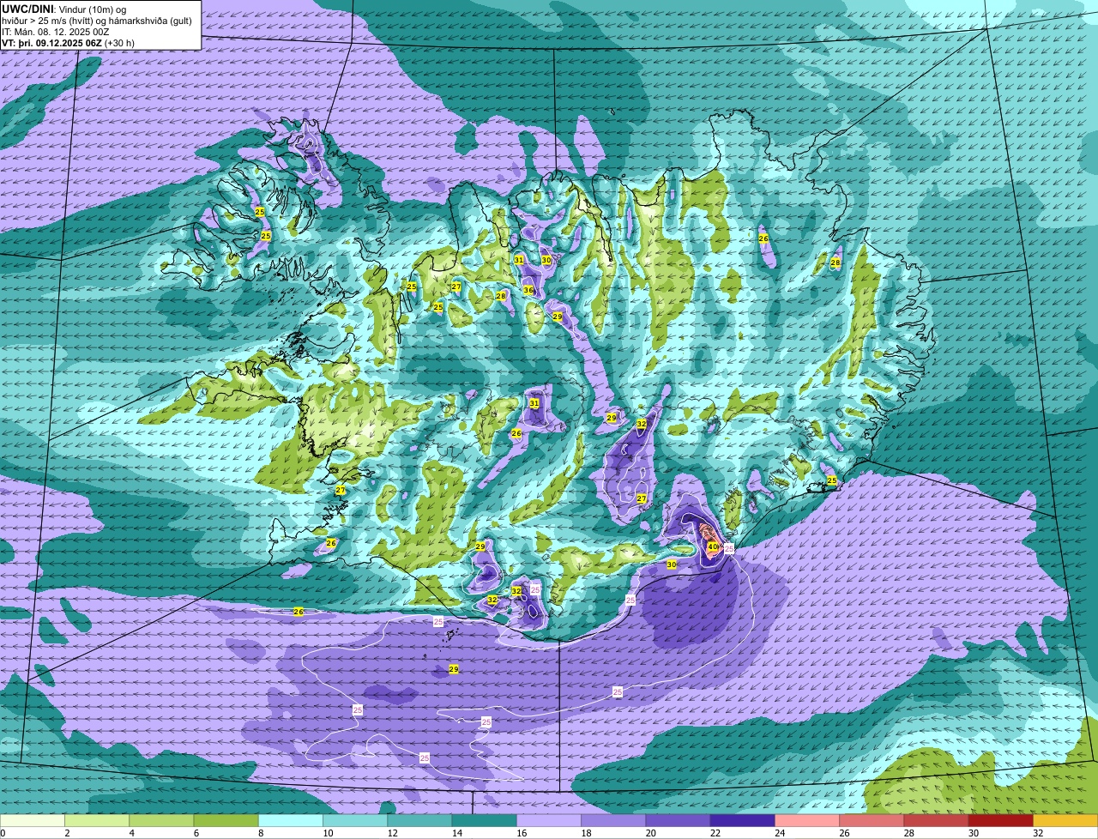Click the orange legend swatch above 32 m/s
Screen dimensions: 1098x839
[1065, 820]
